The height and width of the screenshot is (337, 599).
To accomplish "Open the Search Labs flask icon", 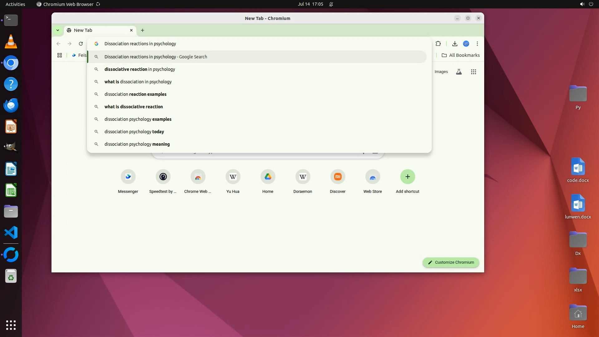I will (x=459, y=72).
